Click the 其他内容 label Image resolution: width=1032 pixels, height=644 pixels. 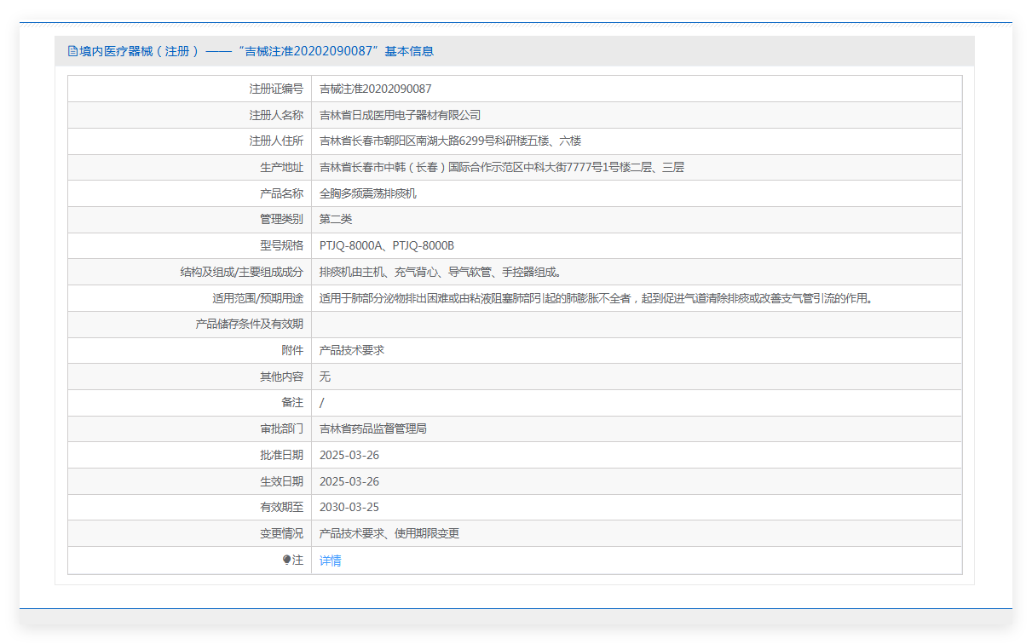pos(281,377)
